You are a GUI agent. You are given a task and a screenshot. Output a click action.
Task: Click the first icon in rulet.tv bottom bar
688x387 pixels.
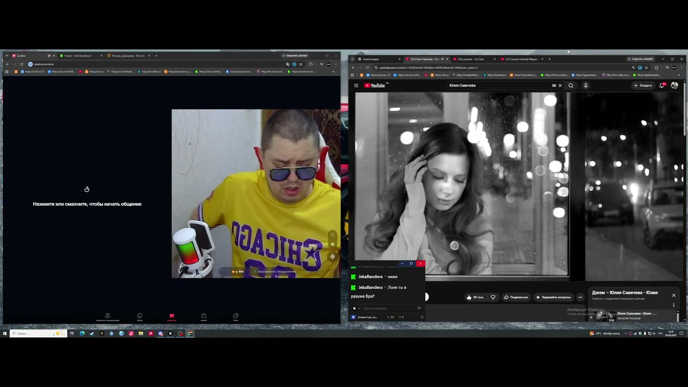(107, 317)
